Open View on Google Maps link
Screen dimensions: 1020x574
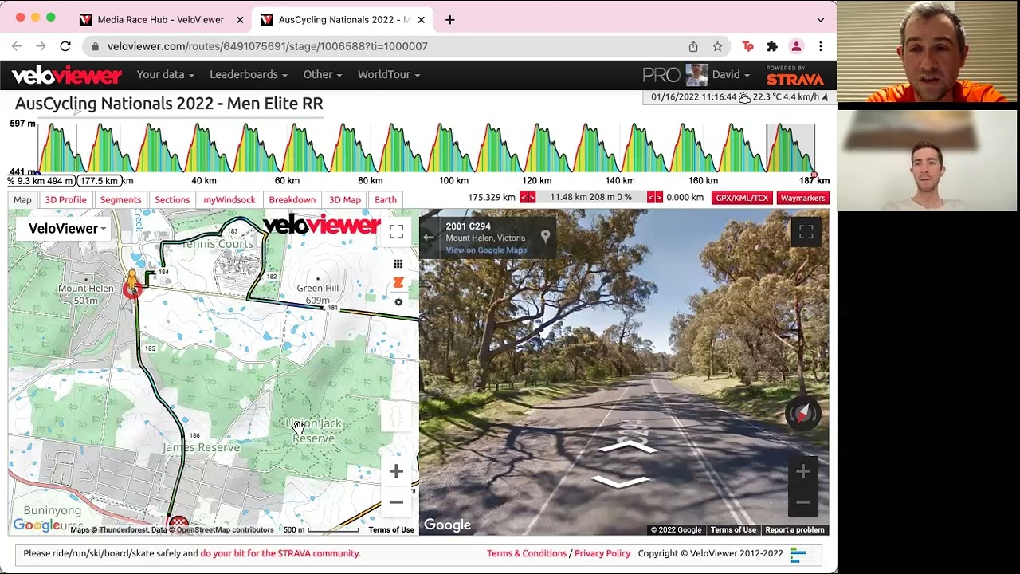[x=486, y=250]
